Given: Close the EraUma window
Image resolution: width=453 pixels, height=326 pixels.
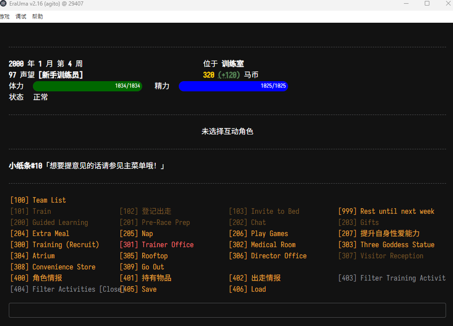Looking at the screenshot, I should point(448,3).
